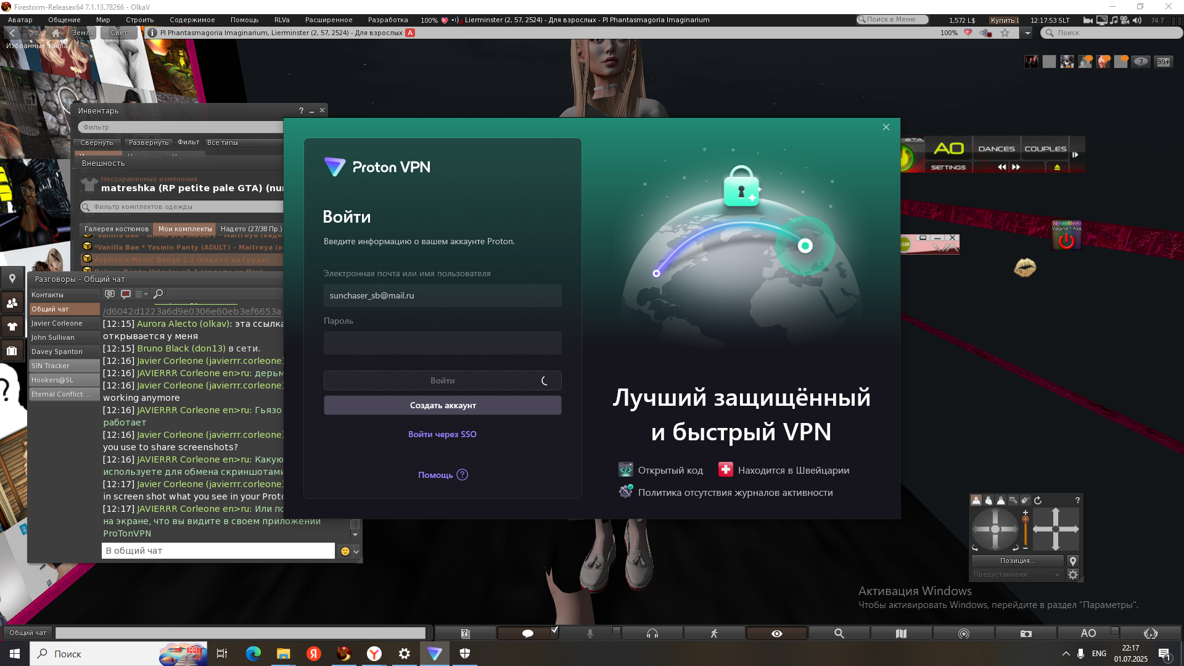
Task: Select Hookers@SL in the conversations list
Action: coord(64,380)
